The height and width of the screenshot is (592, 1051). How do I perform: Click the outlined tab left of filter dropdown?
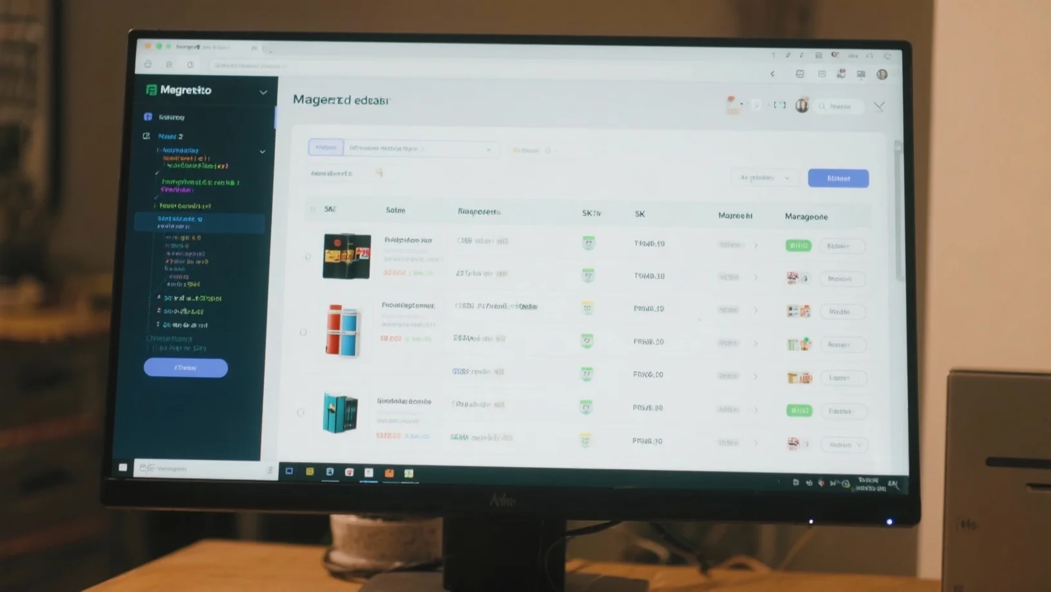326,147
